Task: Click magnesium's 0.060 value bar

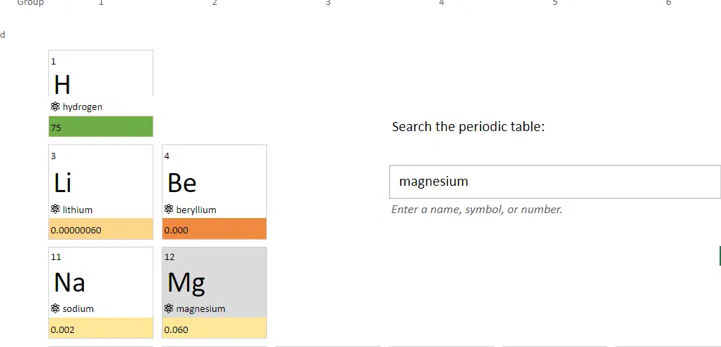Action: (214, 328)
